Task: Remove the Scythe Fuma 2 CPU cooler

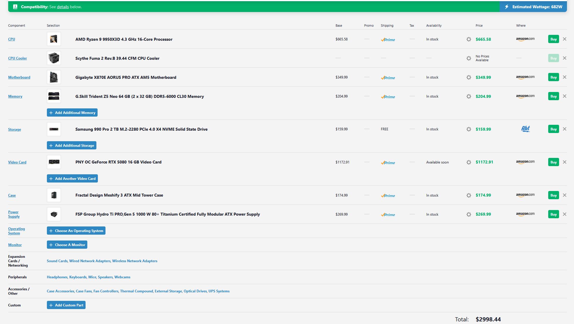Action: pos(565,58)
